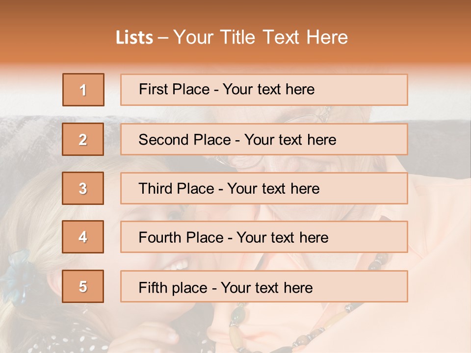Select the number 1 box
471x353 pixels.
83,90
